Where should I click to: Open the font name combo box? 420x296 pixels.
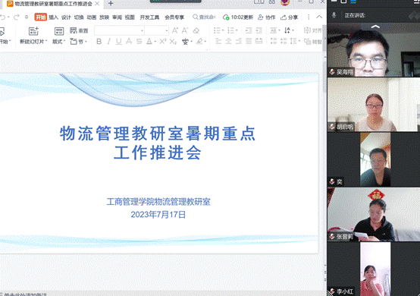(x=119, y=30)
